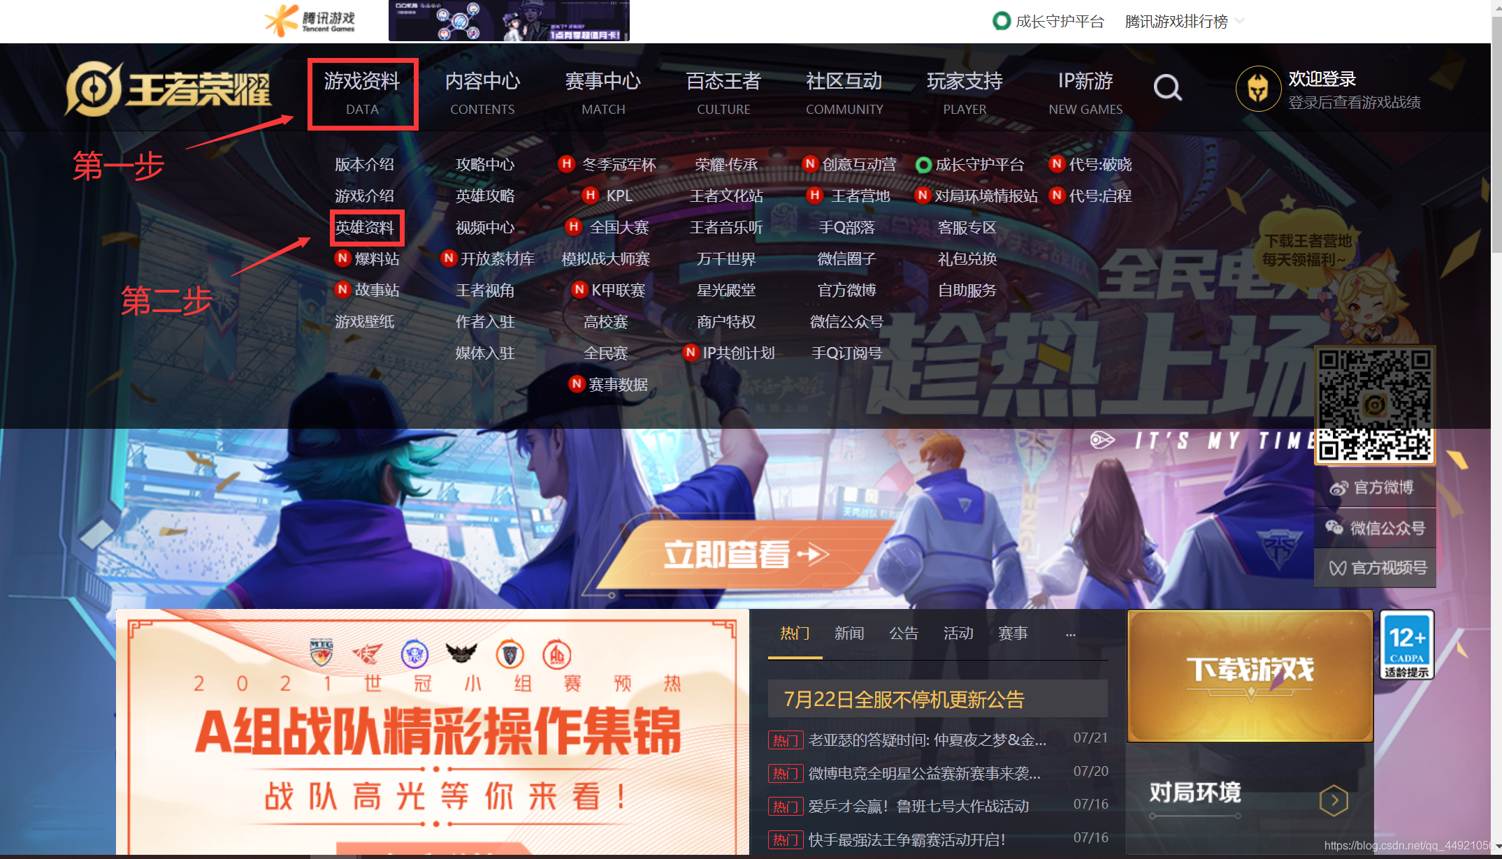The width and height of the screenshot is (1502, 859).
Task: Open the 百态王者 CULTURE menu
Action: (x=723, y=93)
